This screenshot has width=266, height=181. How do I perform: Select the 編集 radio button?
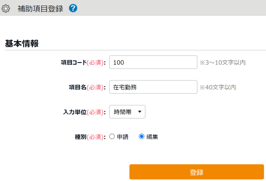pos(142,137)
